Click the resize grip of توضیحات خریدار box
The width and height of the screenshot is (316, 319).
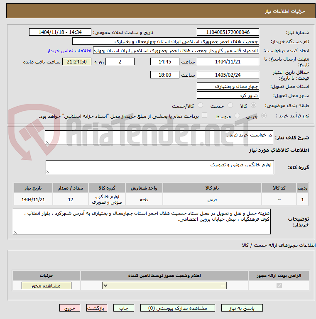[15, 232]
